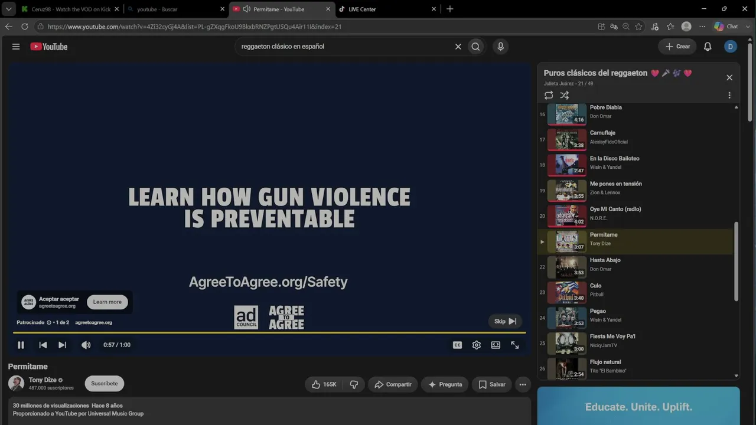The image size is (756, 425).
Task: Open the playlist three-dot options menu
Action: [x=729, y=95]
